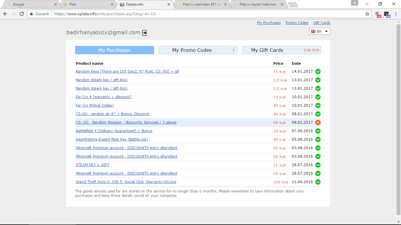
Task: Close the Oplata.info tab
Action: [x=169, y=4]
